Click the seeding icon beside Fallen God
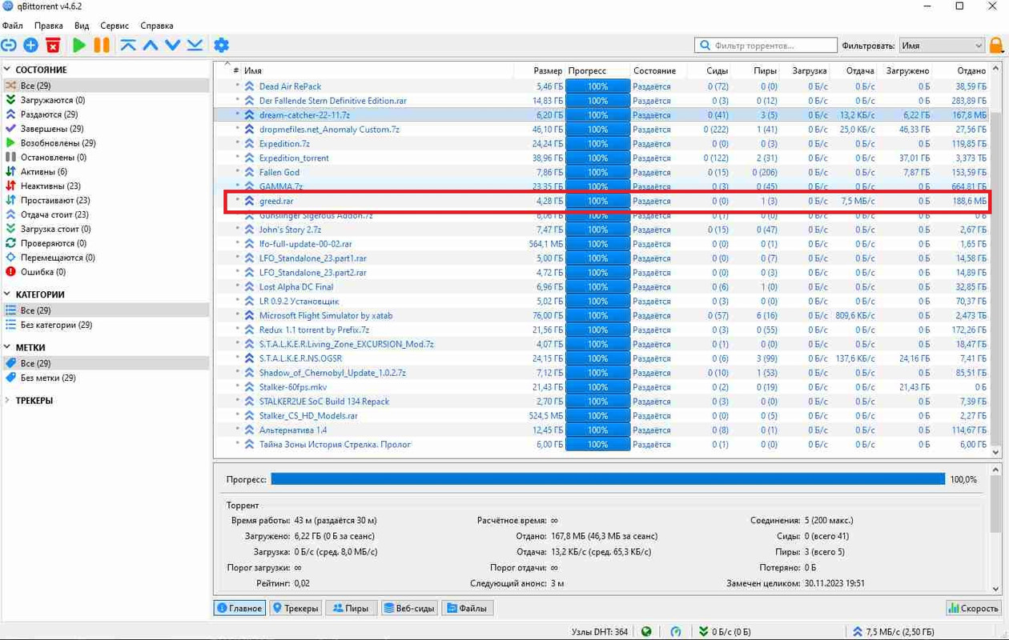The width and height of the screenshot is (1009, 640). pos(249,172)
